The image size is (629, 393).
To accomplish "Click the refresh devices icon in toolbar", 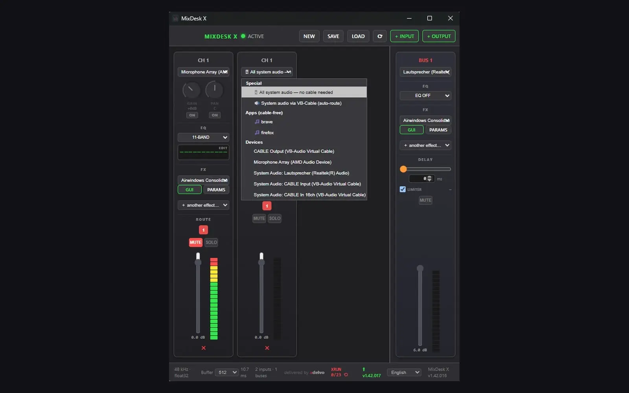I will click(380, 36).
